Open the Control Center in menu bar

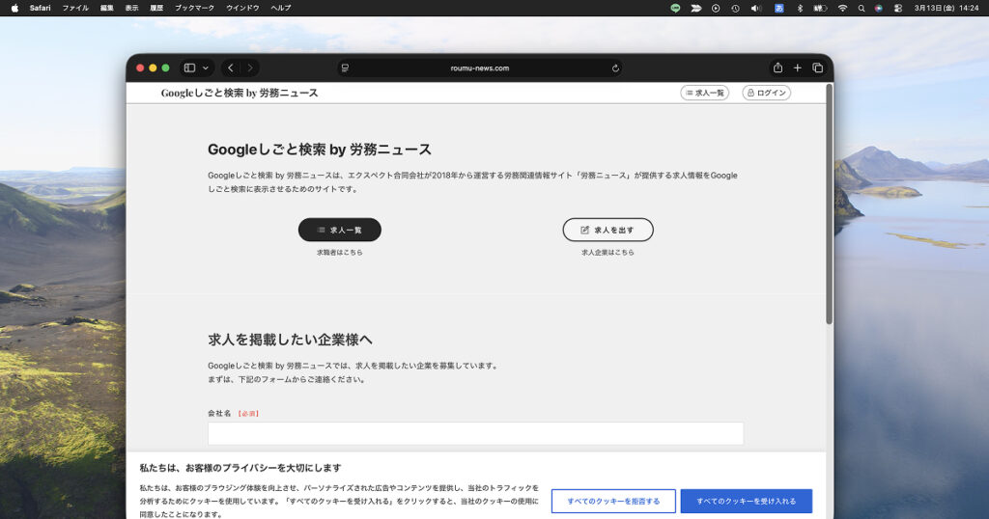(x=898, y=8)
